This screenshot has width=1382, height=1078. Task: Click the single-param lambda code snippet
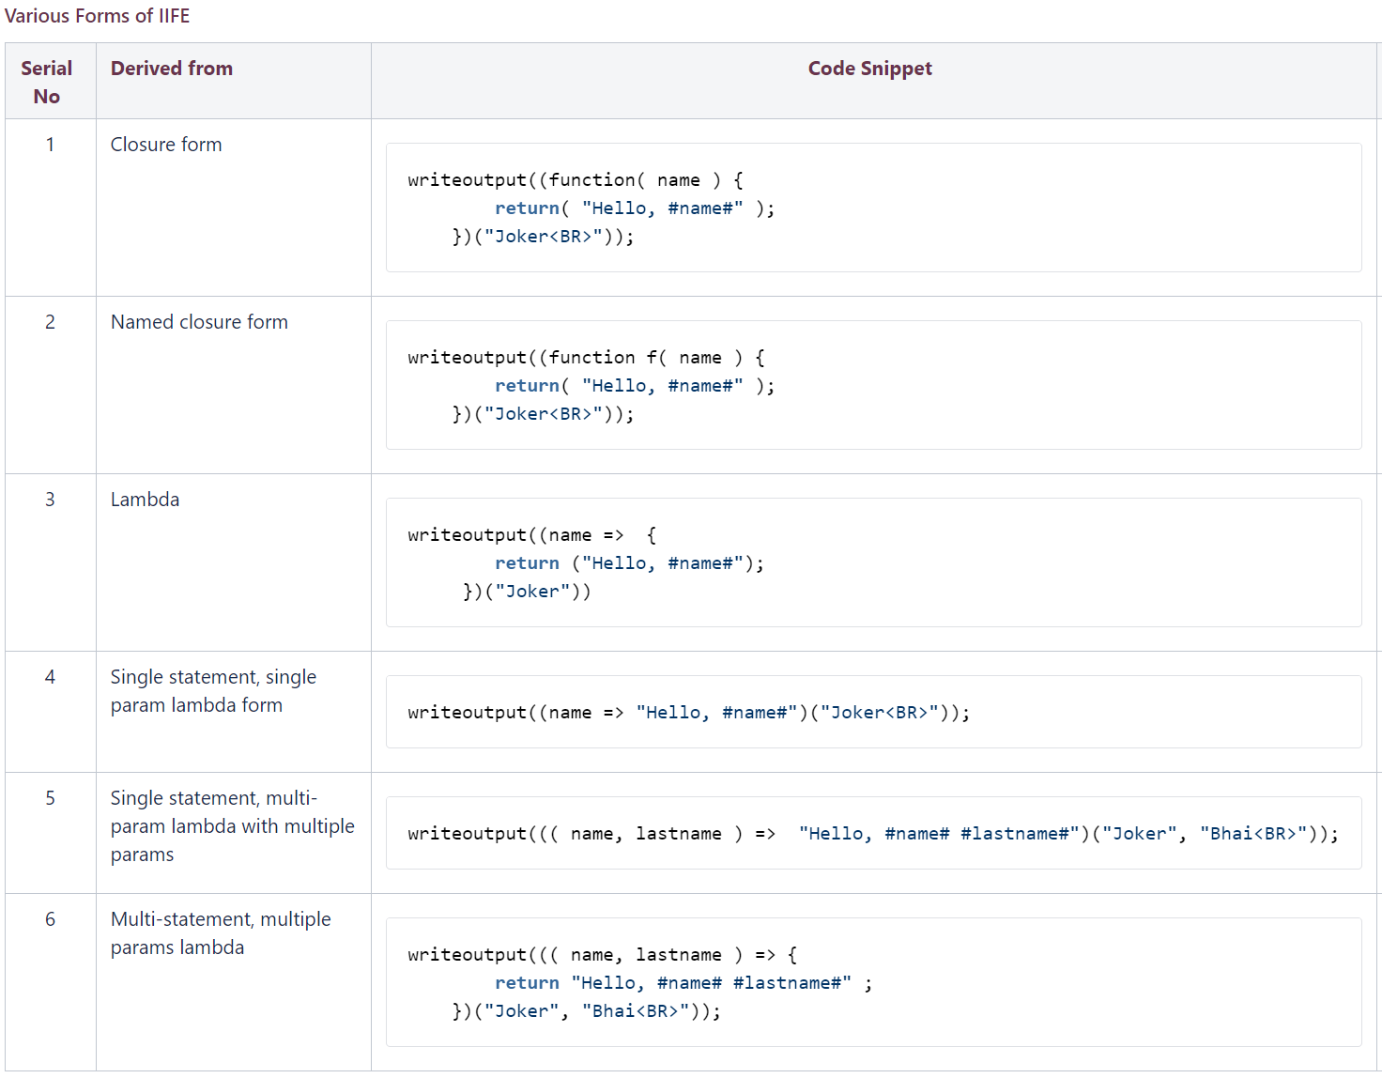point(688,713)
